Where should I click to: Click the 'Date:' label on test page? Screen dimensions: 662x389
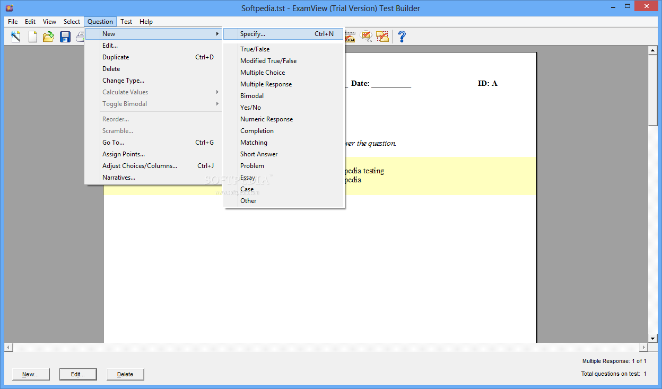[x=360, y=83]
